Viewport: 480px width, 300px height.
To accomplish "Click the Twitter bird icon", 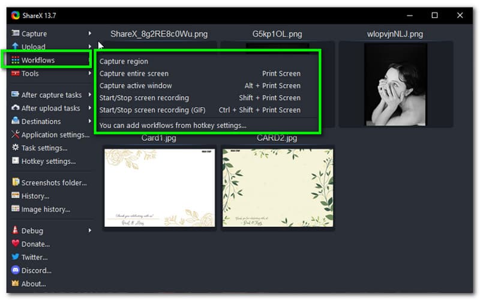I will coord(16,257).
